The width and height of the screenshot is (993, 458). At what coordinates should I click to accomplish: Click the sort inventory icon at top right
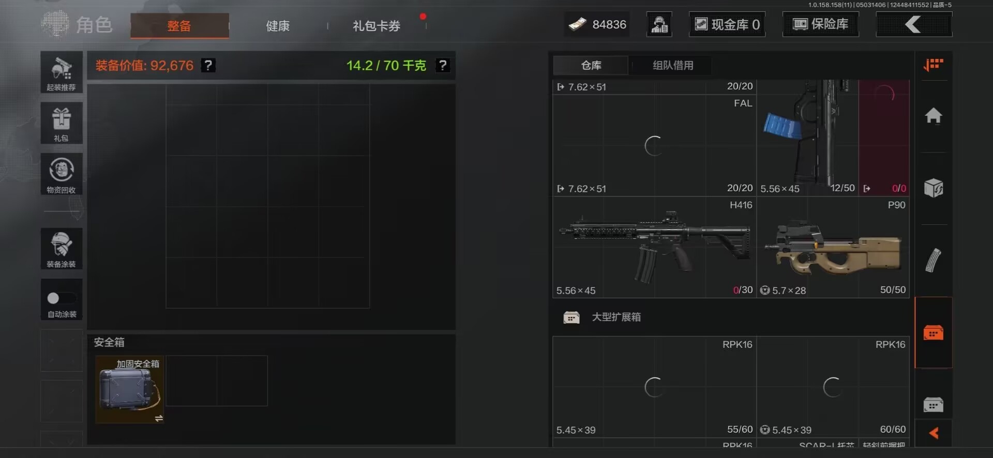(934, 65)
